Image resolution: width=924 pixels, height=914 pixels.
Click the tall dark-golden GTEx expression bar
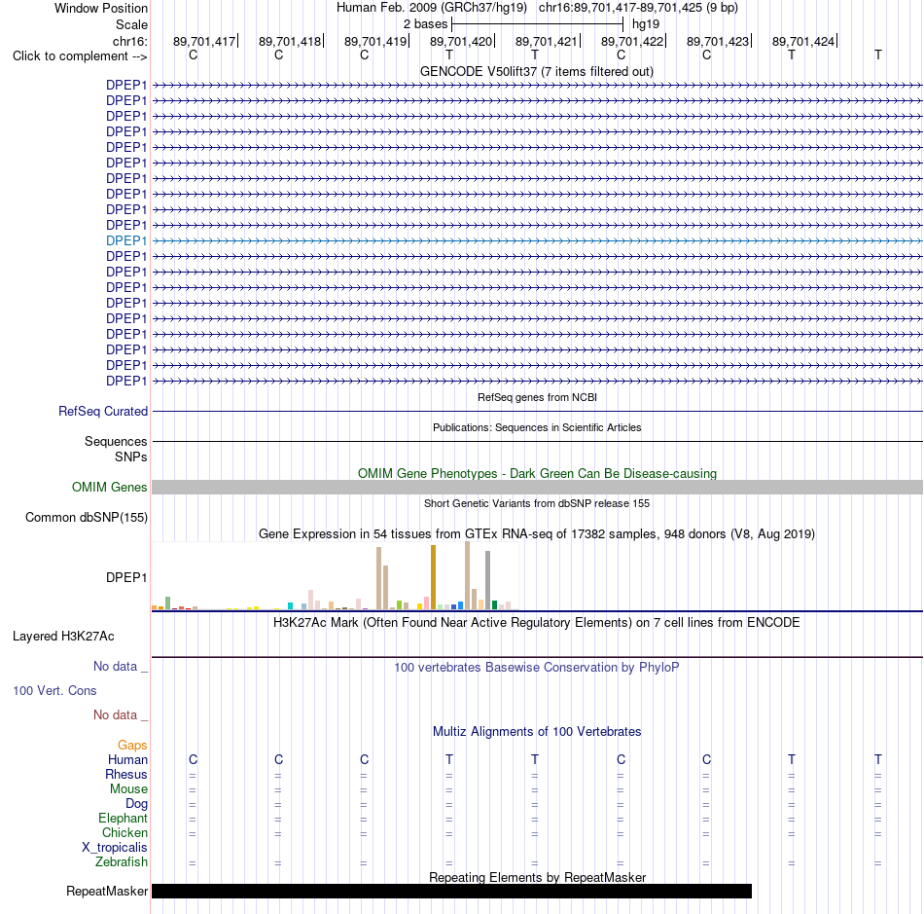[433, 576]
